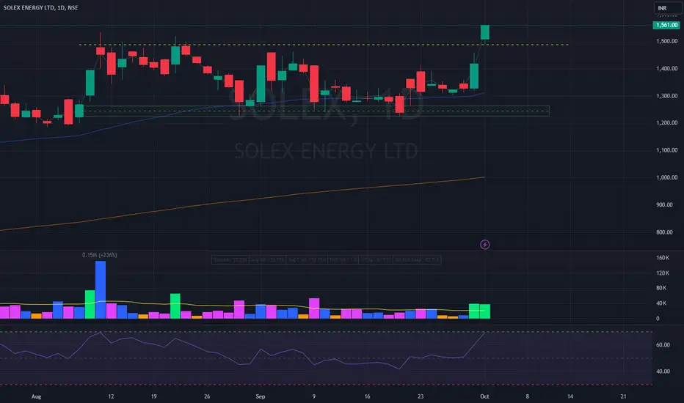Click the 1,500.00 price axis label
684x403 pixels.
point(667,41)
